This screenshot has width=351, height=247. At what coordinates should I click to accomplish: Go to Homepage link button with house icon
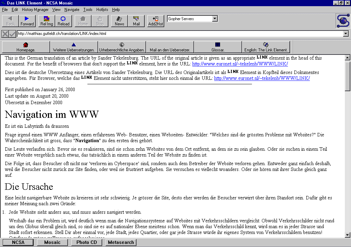[26, 47]
